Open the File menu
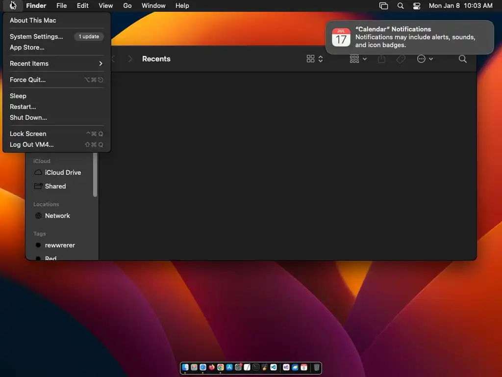Image resolution: width=502 pixels, height=377 pixels. pos(61,5)
